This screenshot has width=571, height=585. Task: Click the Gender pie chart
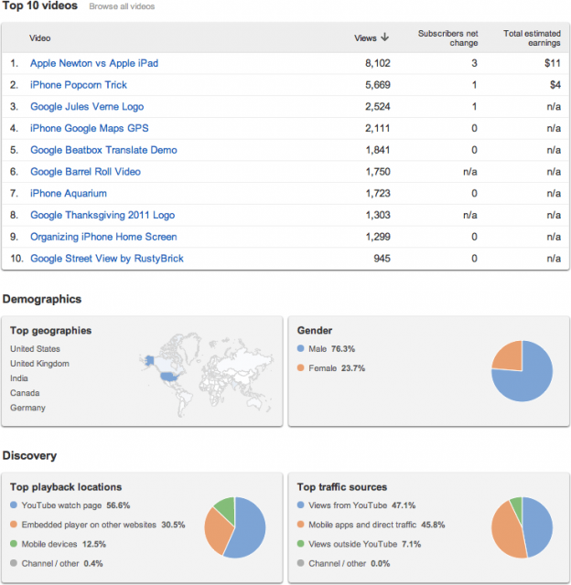(x=522, y=371)
